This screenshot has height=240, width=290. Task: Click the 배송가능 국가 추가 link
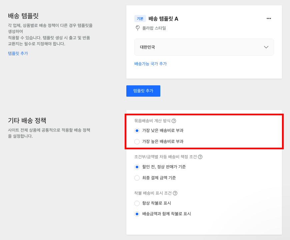[150, 64]
